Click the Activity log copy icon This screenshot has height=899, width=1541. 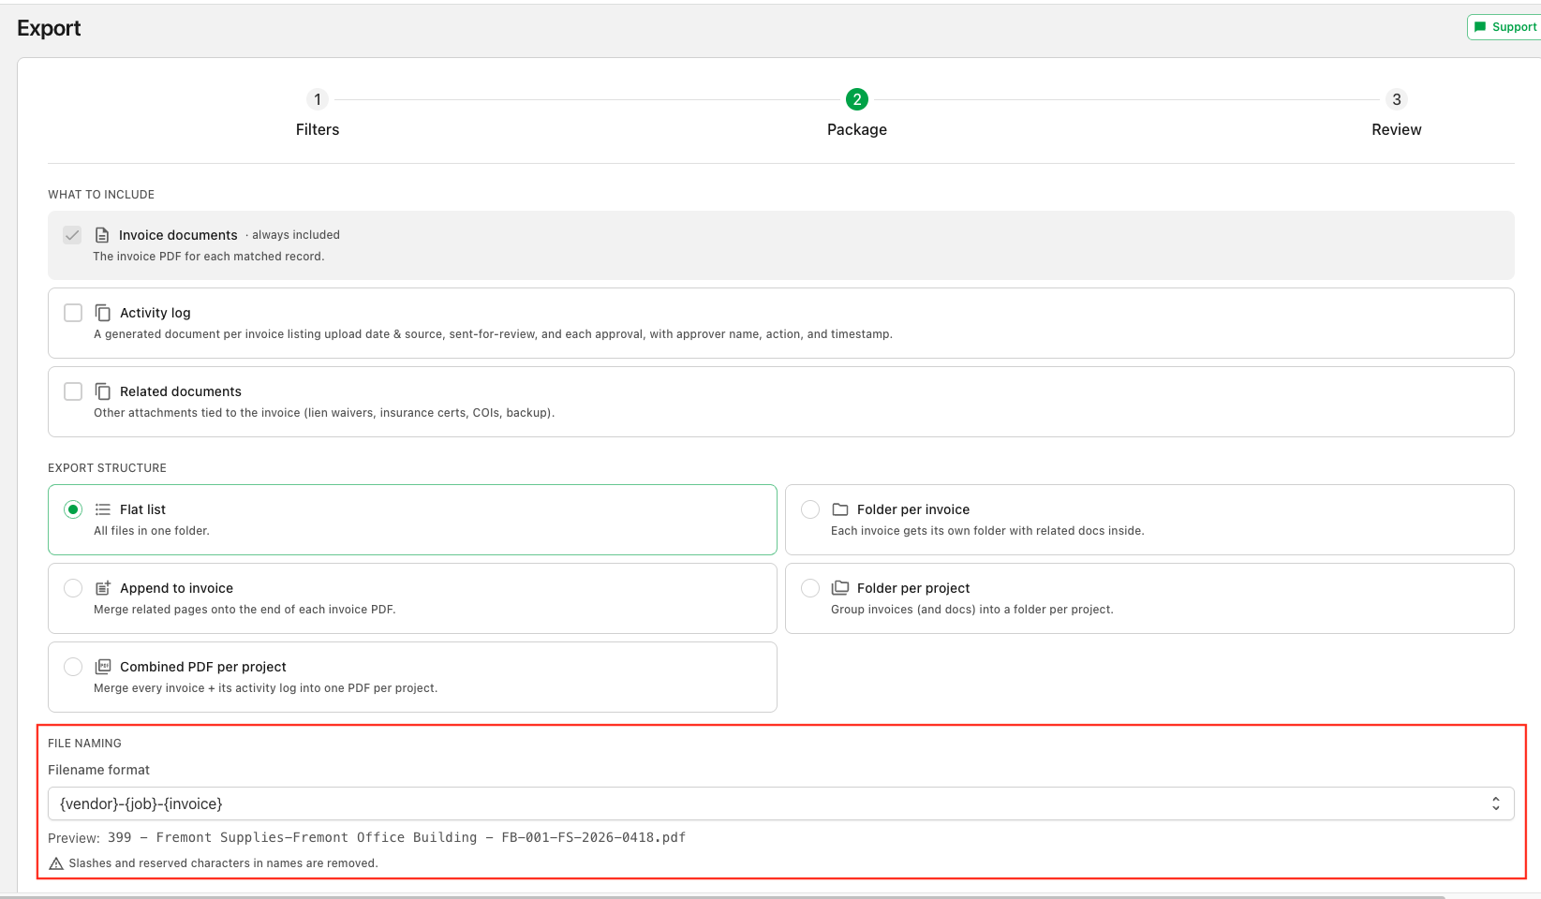(x=103, y=313)
